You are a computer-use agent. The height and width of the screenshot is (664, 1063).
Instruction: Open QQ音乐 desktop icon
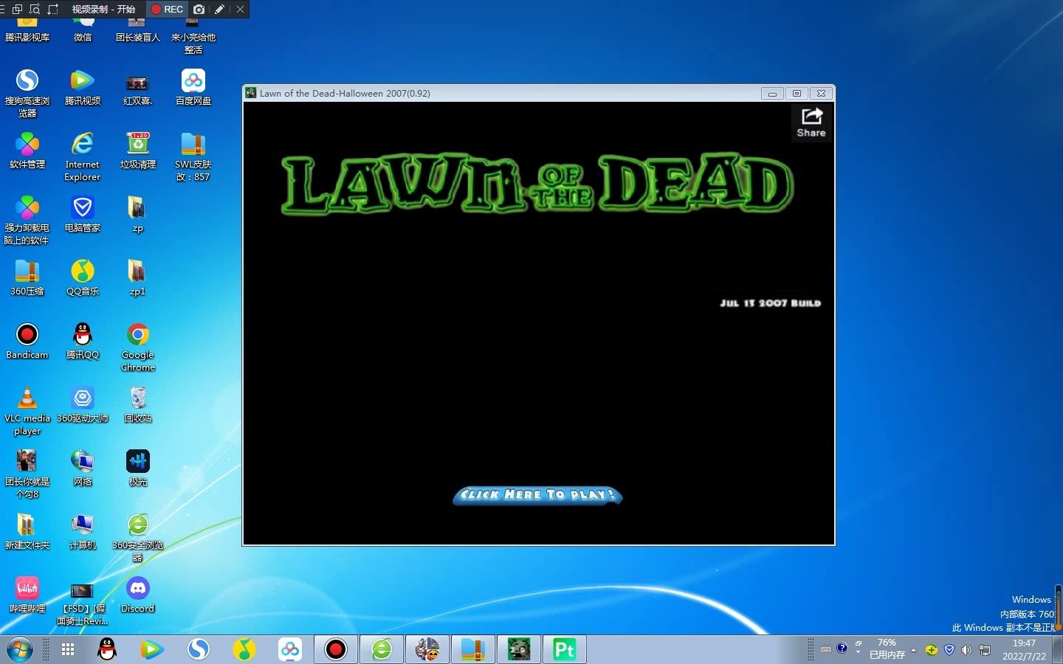point(83,277)
